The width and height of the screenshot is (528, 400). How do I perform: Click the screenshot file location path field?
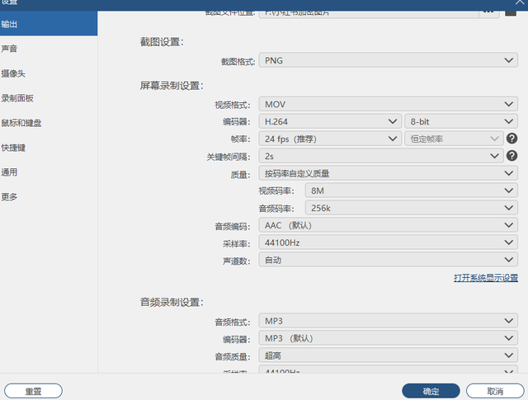click(x=369, y=13)
